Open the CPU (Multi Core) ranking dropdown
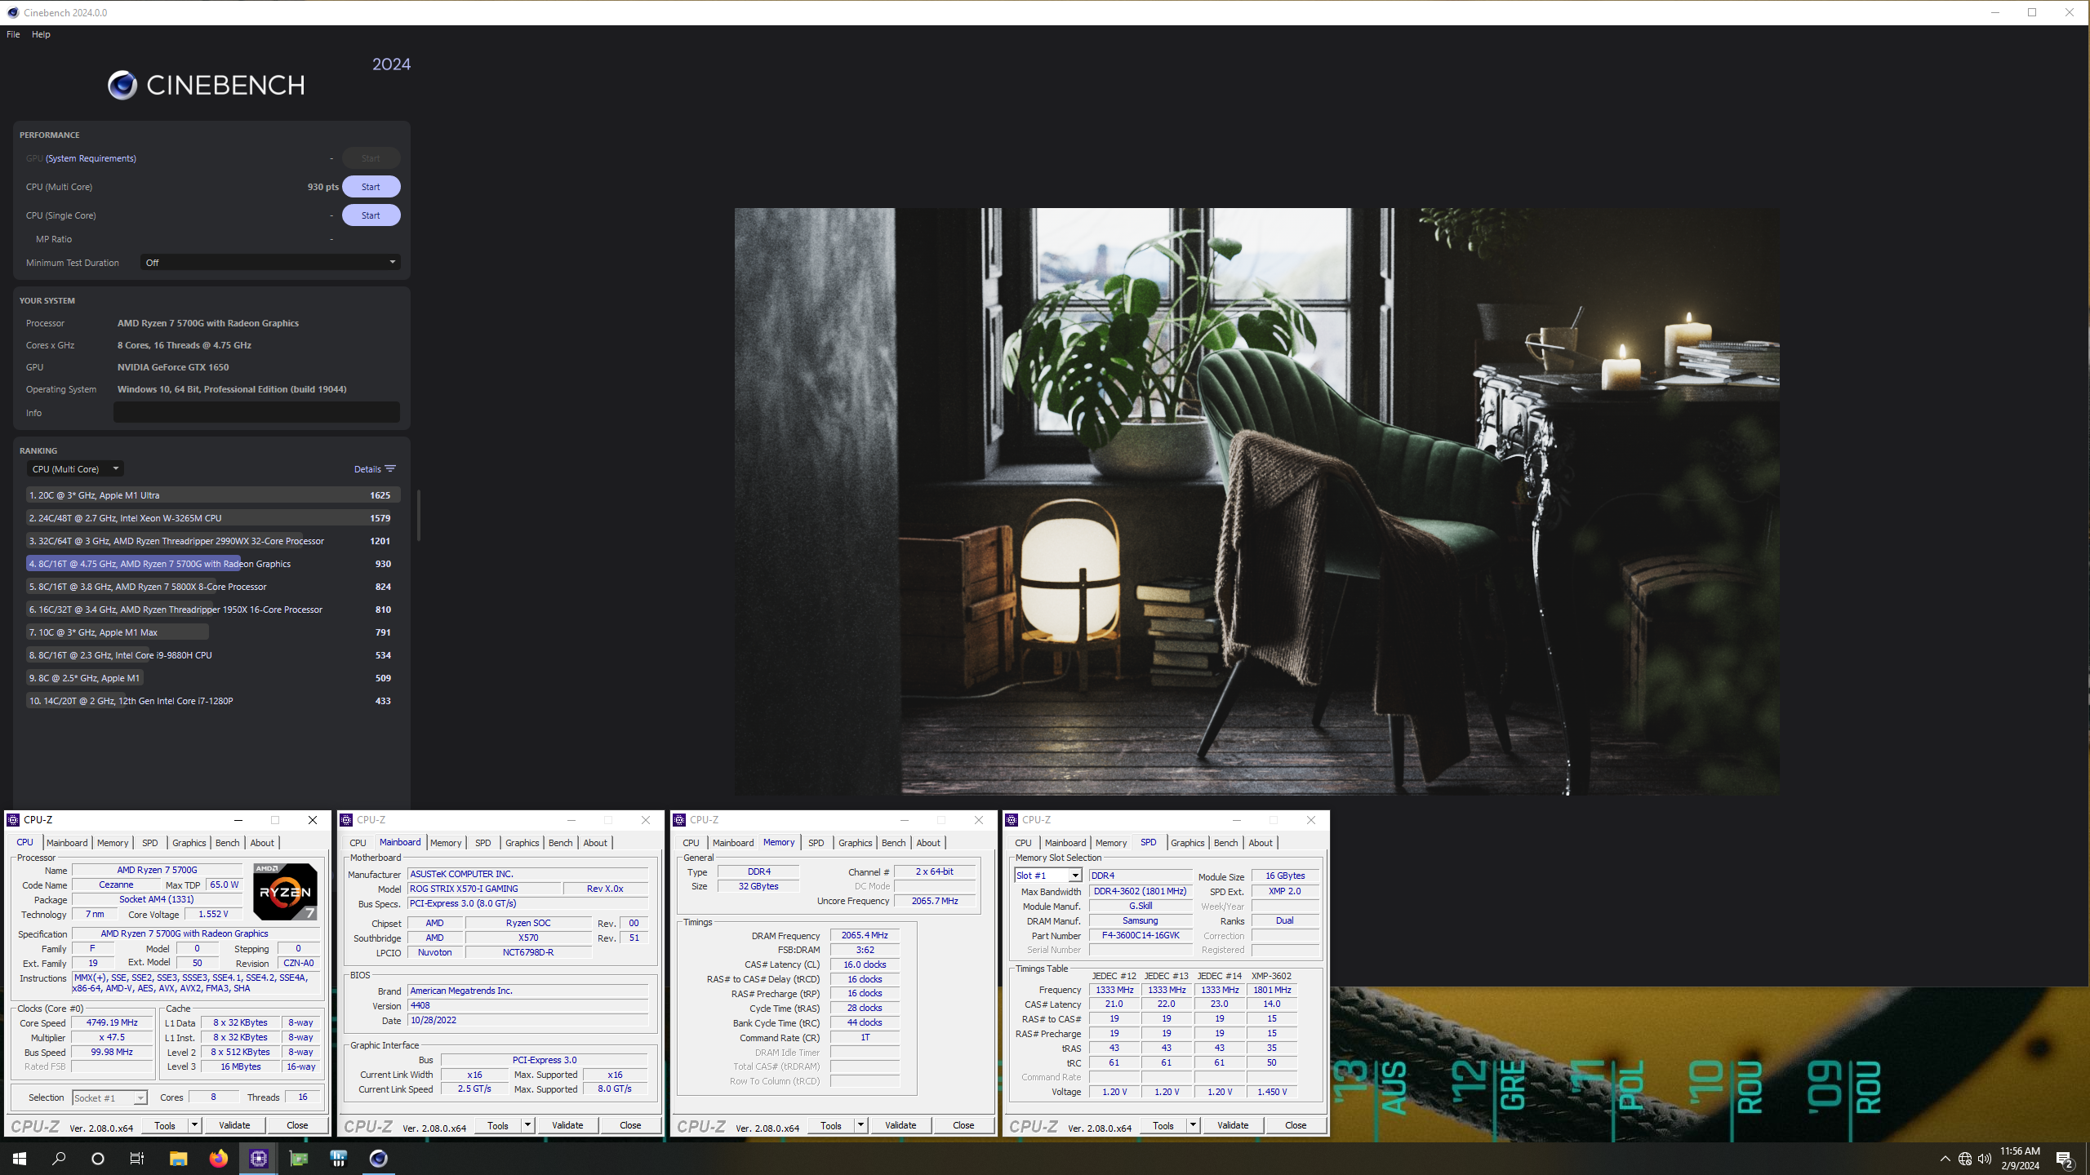 (x=75, y=469)
